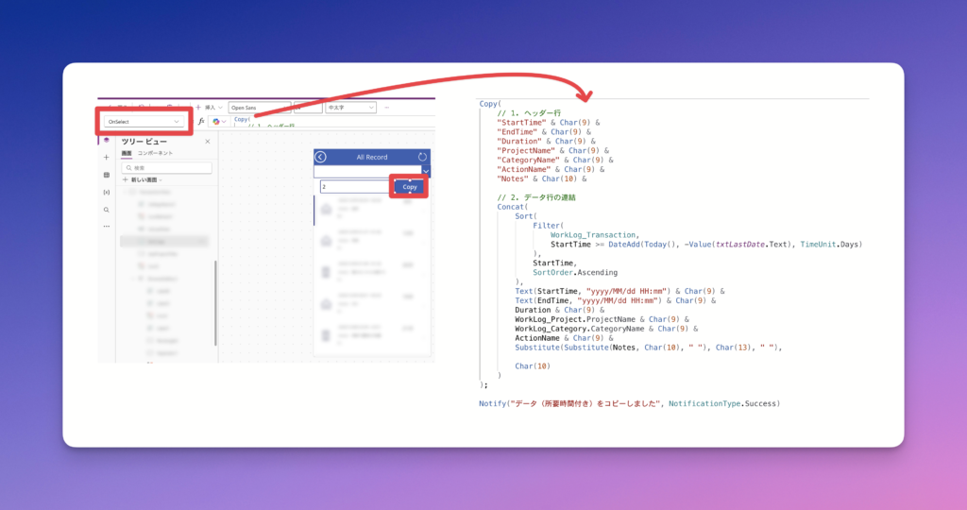The image size is (967, 510).
Task: Click the Insert plus icon in left sidebar
Action: click(x=106, y=157)
